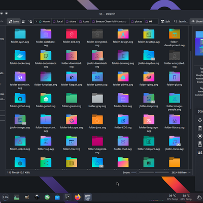This screenshot has width=203, height=203.
Task: Select folder-java.svg
Action: pyautogui.click(x=97, y=122)
